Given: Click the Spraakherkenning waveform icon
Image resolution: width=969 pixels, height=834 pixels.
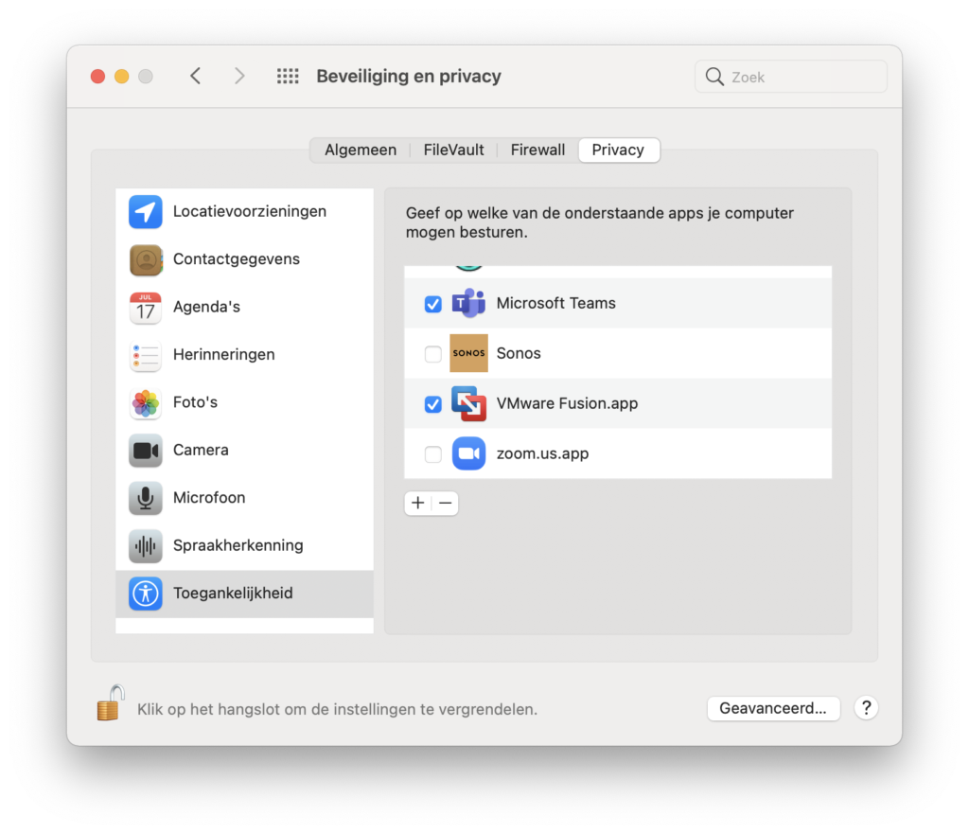Looking at the screenshot, I should [145, 545].
